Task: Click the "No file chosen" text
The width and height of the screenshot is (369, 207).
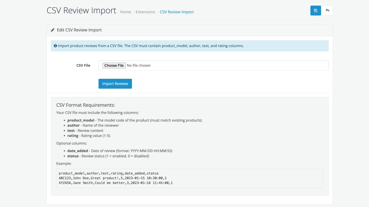Action: coord(139,65)
